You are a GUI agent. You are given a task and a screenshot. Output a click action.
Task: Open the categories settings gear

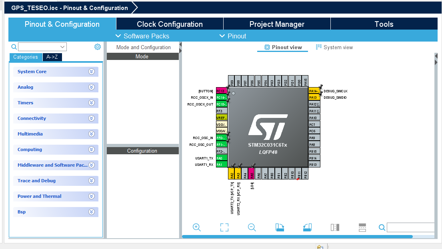(98, 47)
